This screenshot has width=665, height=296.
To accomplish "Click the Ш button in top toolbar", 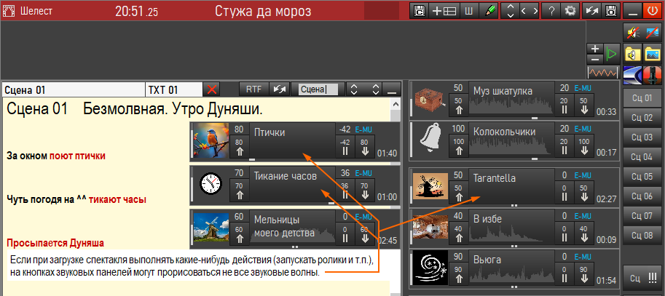I will click(x=468, y=11).
